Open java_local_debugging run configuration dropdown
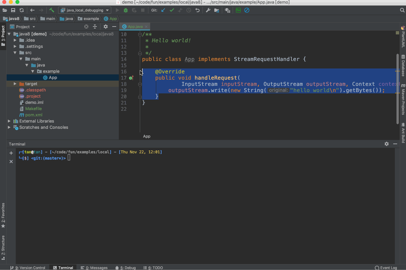 click(85, 10)
